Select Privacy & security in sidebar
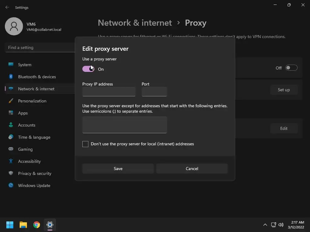The image size is (310, 232). pyautogui.click(x=35, y=173)
